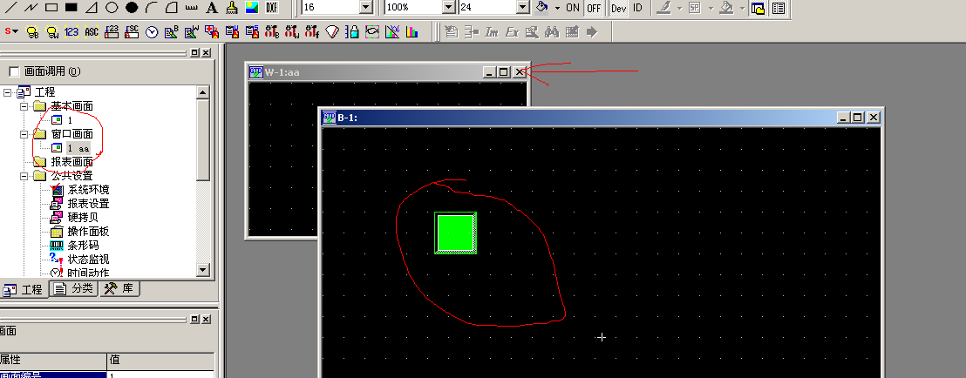Select the scale ruler tool
The height and width of the screenshot is (378, 966).
click(x=191, y=8)
